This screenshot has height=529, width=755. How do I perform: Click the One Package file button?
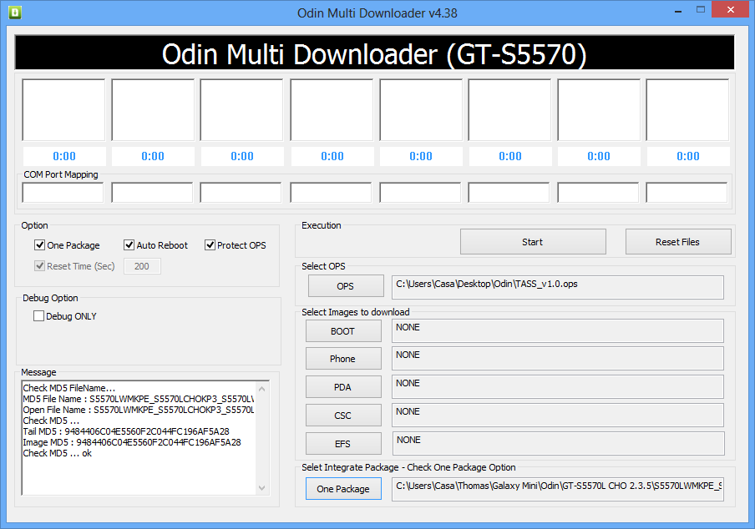[343, 489]
